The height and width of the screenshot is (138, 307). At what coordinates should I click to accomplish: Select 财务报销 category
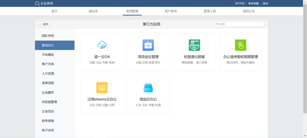[55, 121]
